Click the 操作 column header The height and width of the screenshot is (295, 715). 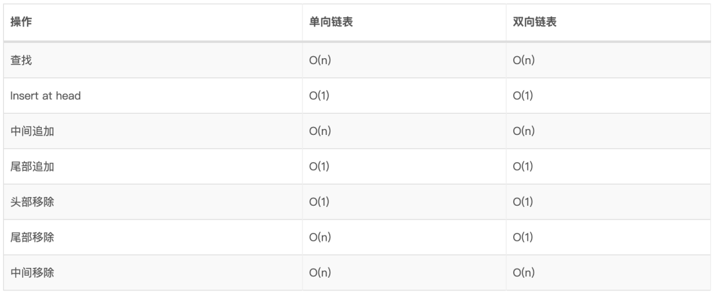point(21,22)
